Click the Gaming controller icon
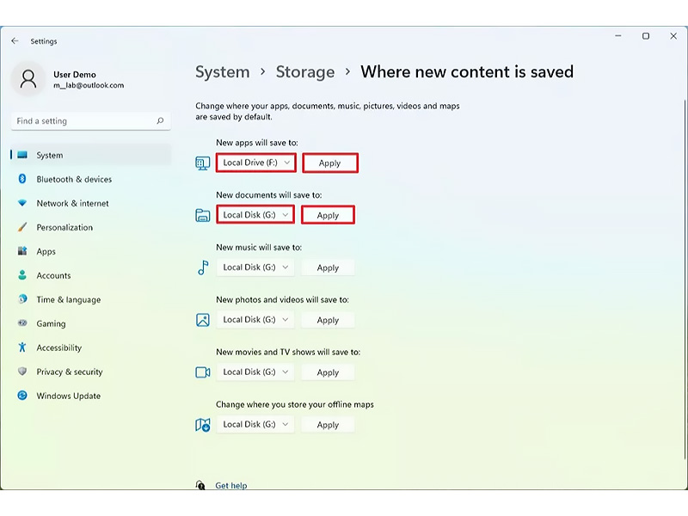Screen dimensions: 688x516 tap(22, 323)
